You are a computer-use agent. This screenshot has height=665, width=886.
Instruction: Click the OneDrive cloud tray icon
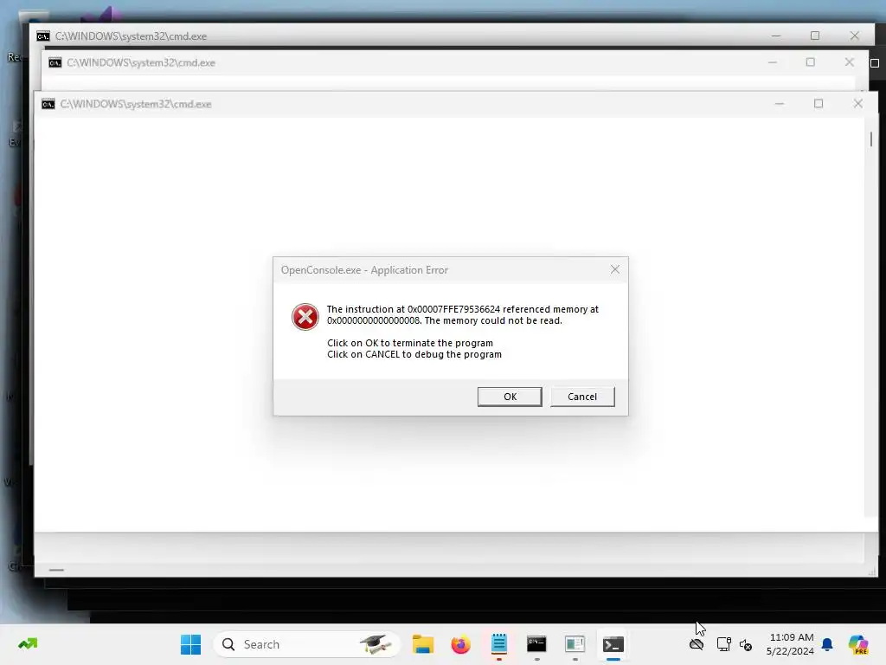pos(697,644)
